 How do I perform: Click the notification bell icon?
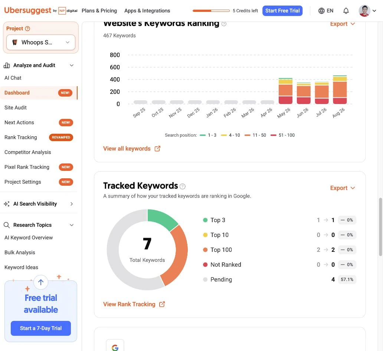[346, 11]
